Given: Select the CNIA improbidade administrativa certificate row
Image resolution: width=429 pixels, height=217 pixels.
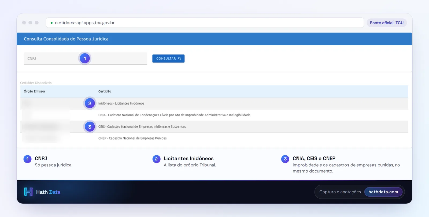Looking at the screenshot, I should 214,115.
